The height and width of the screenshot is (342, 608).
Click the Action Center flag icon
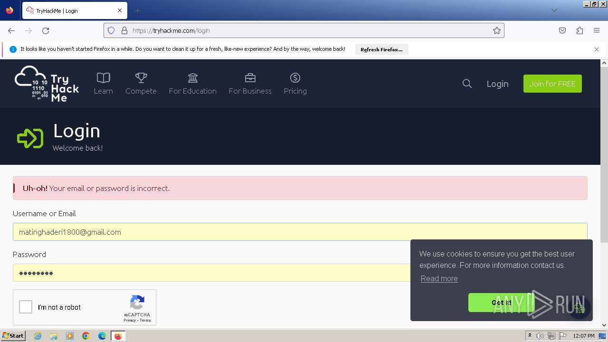(x=563, y=336)
